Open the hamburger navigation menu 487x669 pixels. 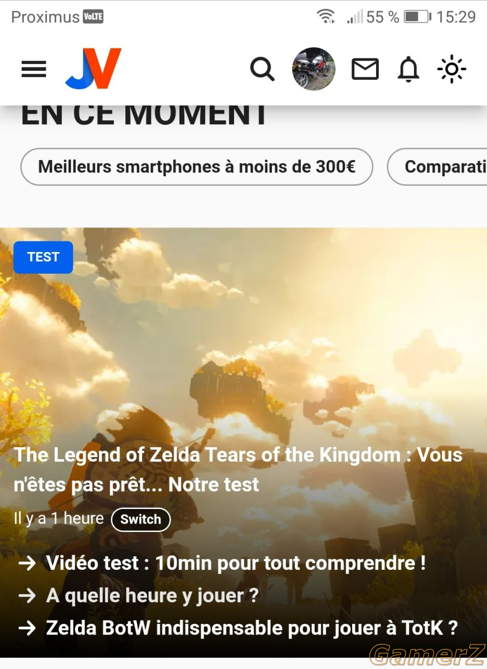click(x=34, y=70)
